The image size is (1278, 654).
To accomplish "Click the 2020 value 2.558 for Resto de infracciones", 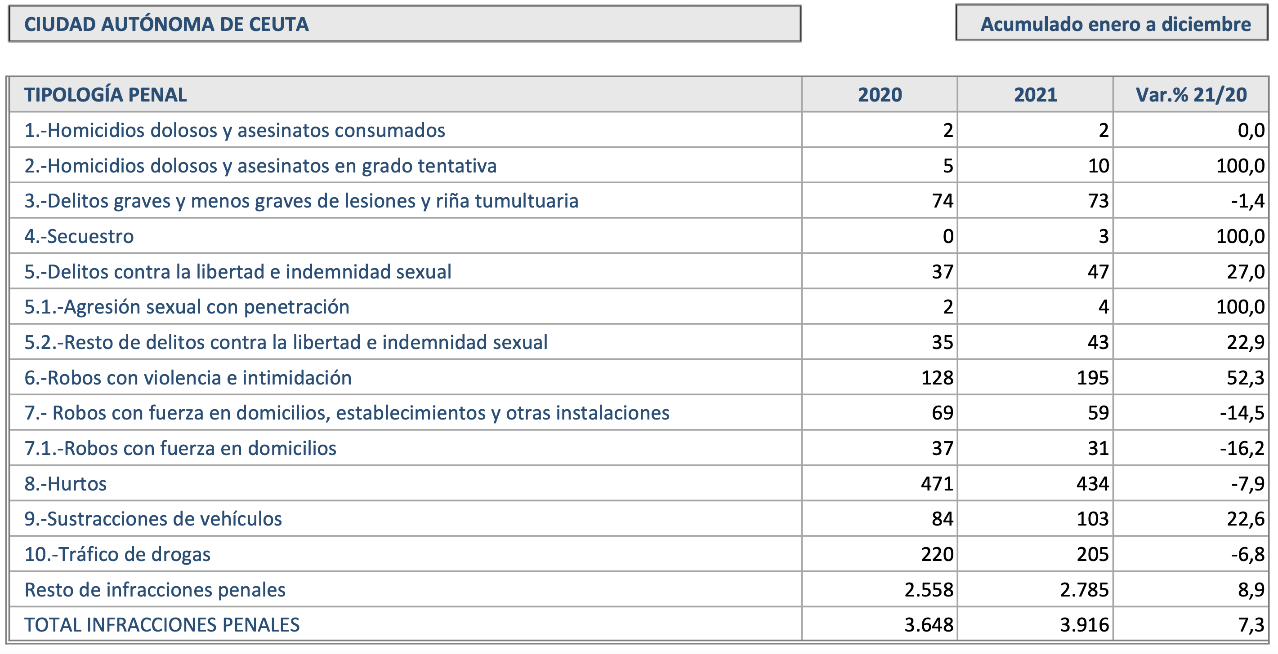I will pyautogui.click(x=929, y=590).
